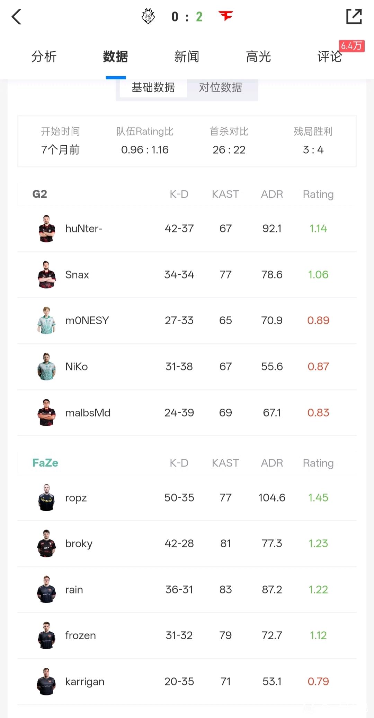This screenshot has width=374, height=718.
Task: Open karrigan player avatar
Action: [x=46, y=682]
